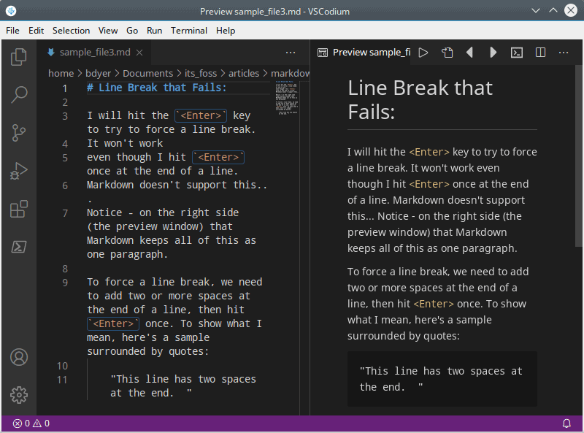Open the Explorer view in activity bar
The image size is (584, 433).
[19, 56]
